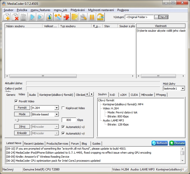Open the Položka menu
The height and width of the screenshot is (174, 190).
pyautogui.click(x=22, y=10)
